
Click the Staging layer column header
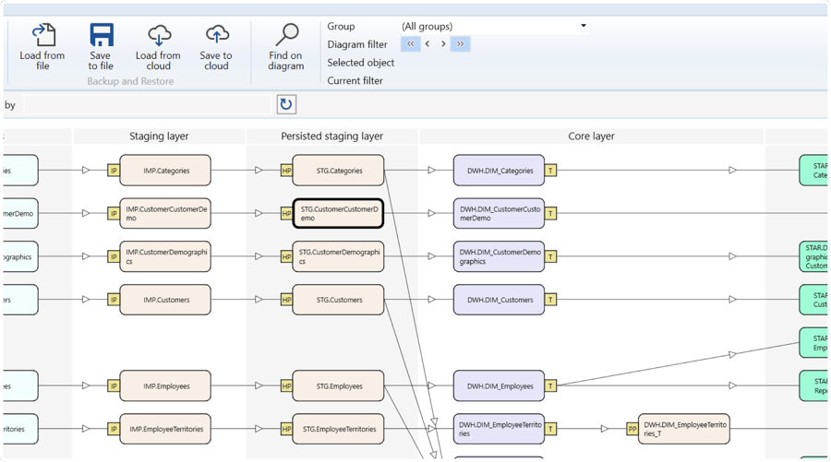tap(159, 136)
